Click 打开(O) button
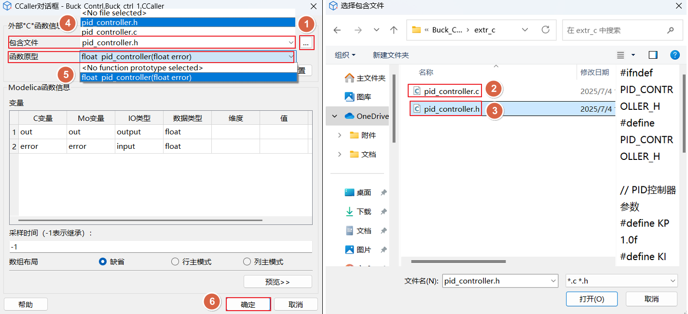 coord(592,299)
